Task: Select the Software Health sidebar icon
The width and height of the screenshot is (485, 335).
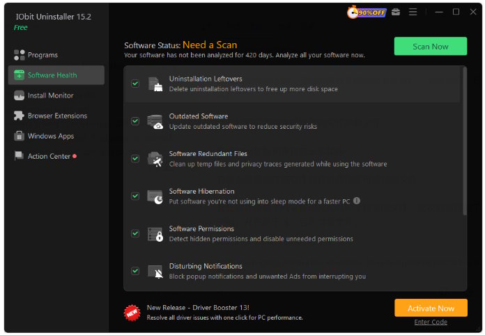Action: point(20,75)
